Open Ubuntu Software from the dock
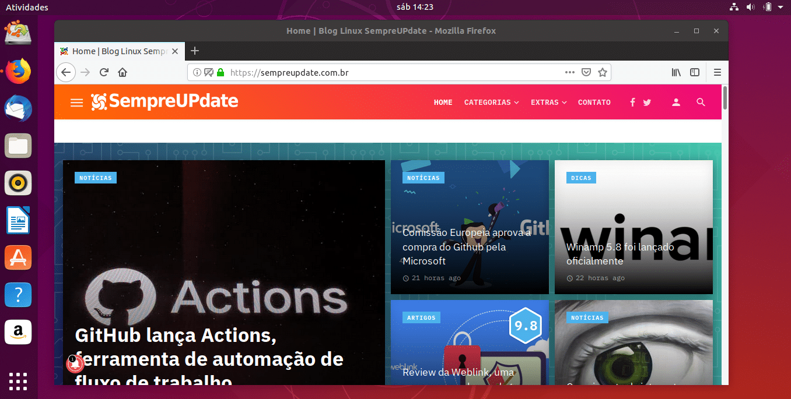Screen dimensions: 791x399 tap(18, 257)
